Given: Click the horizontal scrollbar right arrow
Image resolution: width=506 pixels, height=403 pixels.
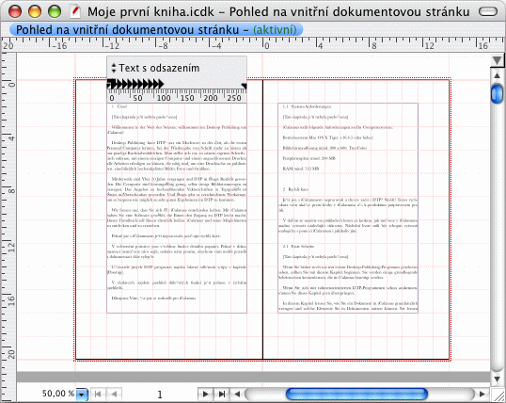Looking at the screenshot, I should click(482, 394).
